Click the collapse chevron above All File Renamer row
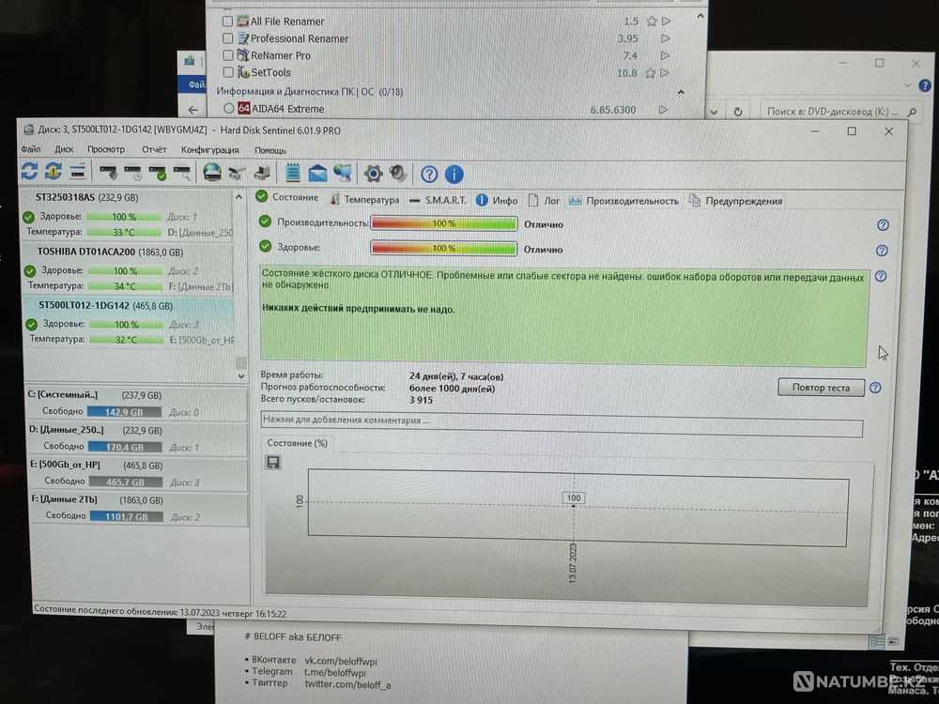This screenshot has height=704, width=939. [x=700, y=17]
